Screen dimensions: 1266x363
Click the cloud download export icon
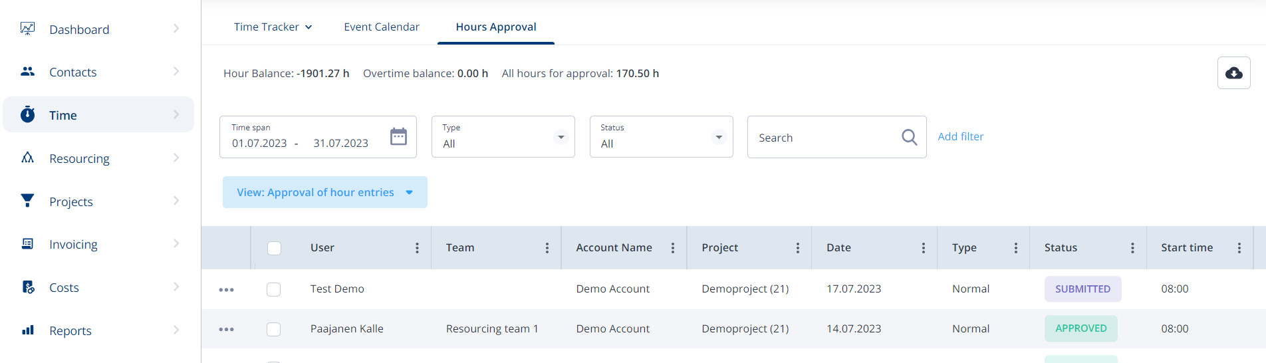click(x=1233, y=73)
